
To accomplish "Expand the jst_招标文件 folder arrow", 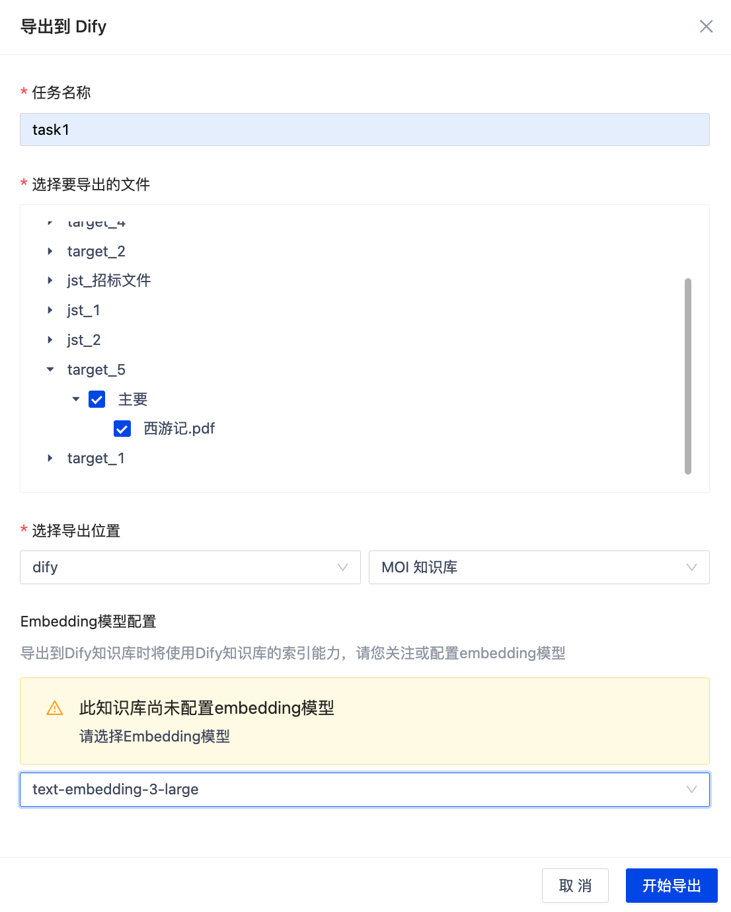I will coord(50,280).
